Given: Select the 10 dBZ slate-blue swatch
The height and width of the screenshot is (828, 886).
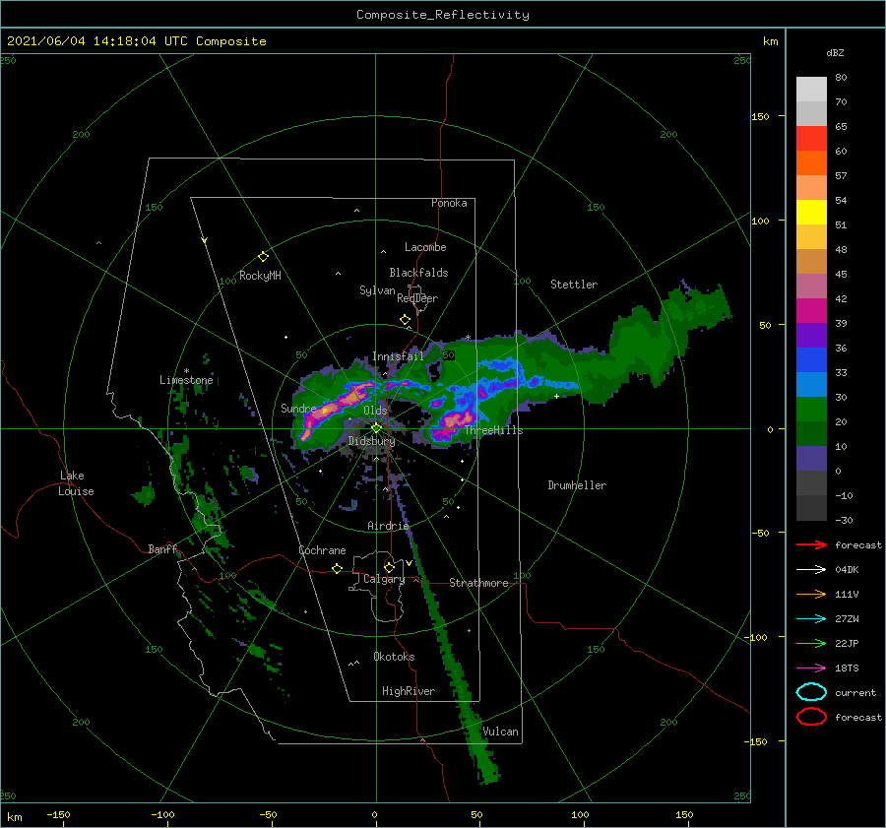Looking at the screenshot, I should (811, 458).
